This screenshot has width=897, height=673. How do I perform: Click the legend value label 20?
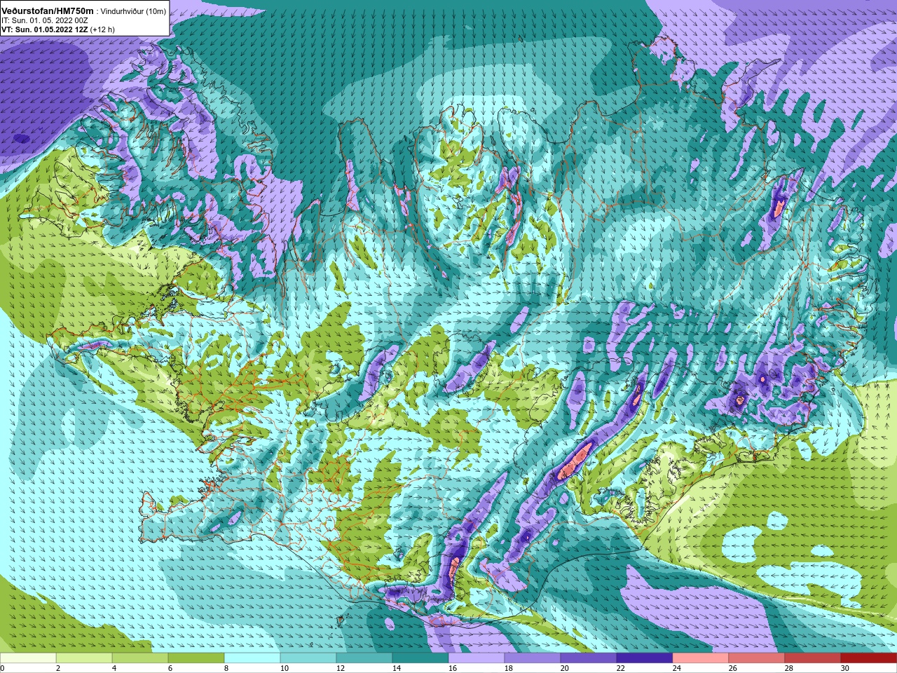tap(565, 668)
